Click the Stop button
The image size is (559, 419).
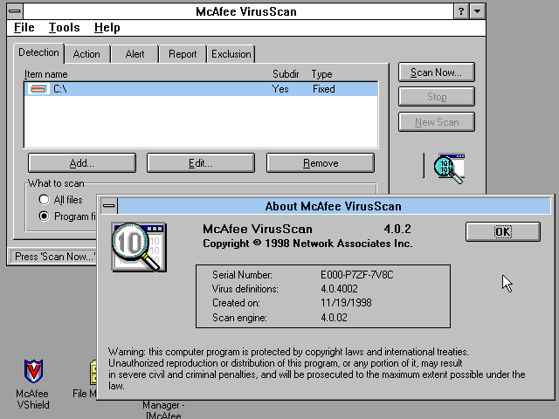point(437,97)
